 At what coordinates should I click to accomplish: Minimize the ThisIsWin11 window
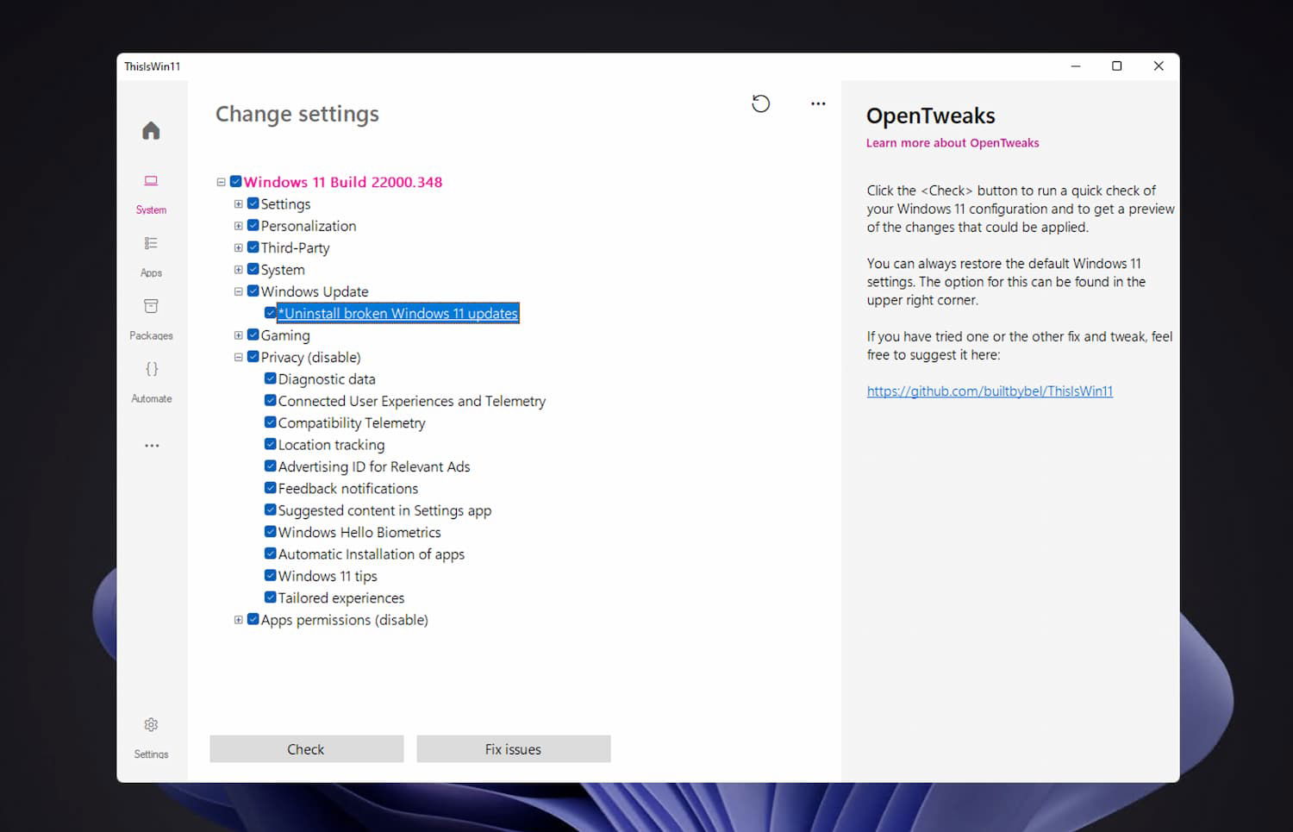pyautogui.click(x=1076, y=66)
